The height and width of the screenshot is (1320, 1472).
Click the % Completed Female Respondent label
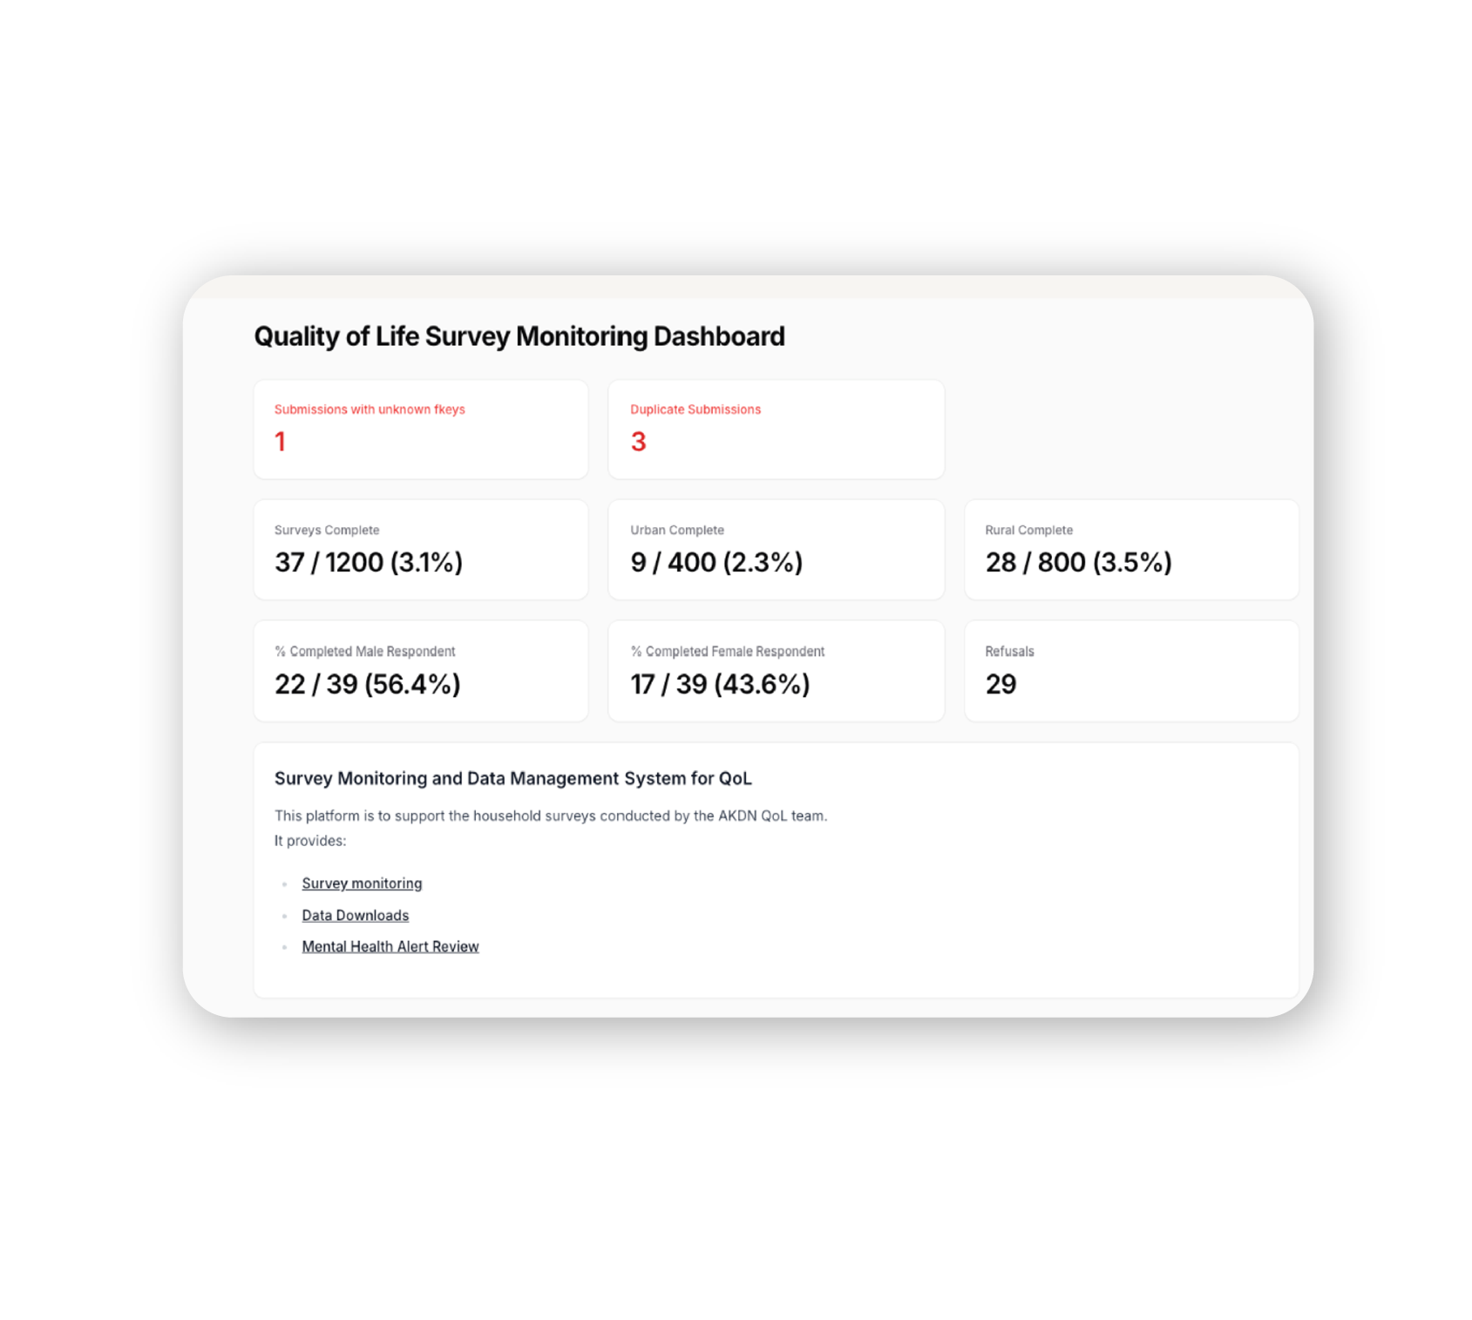[727, 651]
